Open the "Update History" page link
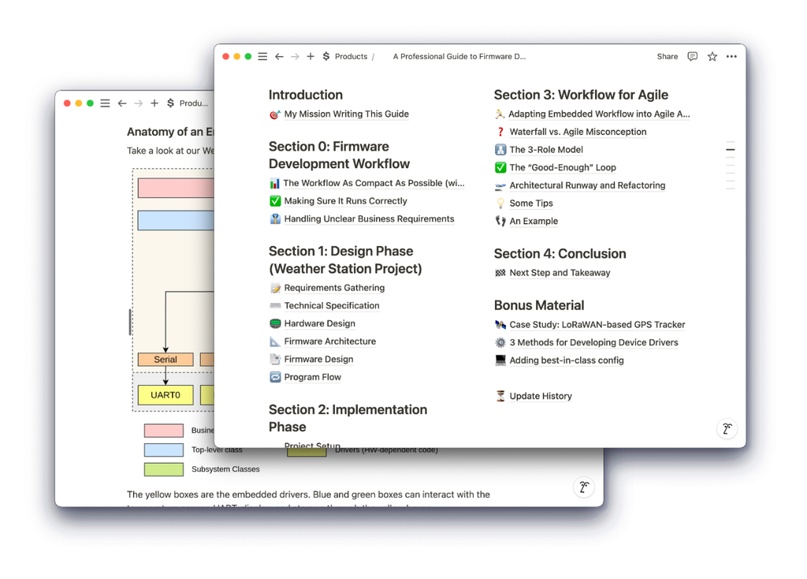The height and width of the screenshot is (579, 807). pos(541,396)
